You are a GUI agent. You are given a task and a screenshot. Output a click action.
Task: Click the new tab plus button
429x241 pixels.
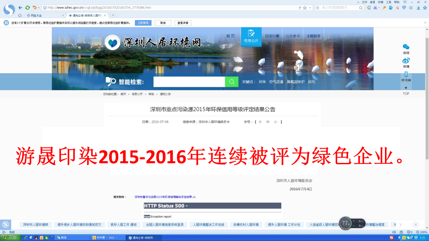coord(113,15)
